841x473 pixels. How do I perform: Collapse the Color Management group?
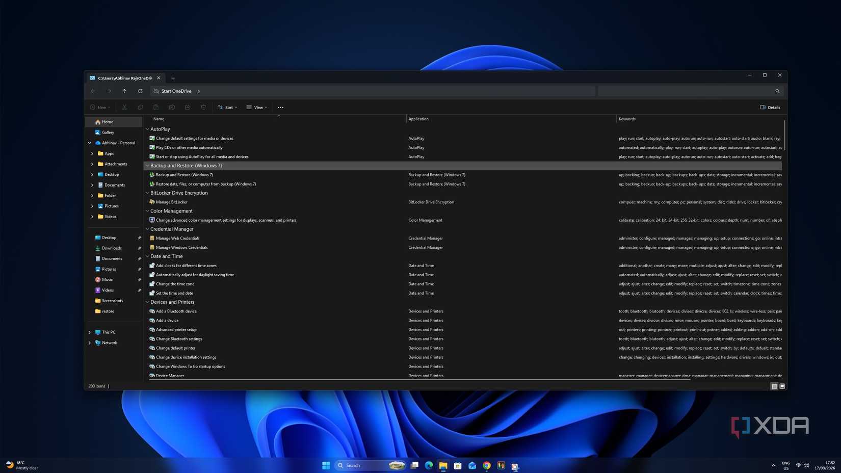[x=147, y=211]
